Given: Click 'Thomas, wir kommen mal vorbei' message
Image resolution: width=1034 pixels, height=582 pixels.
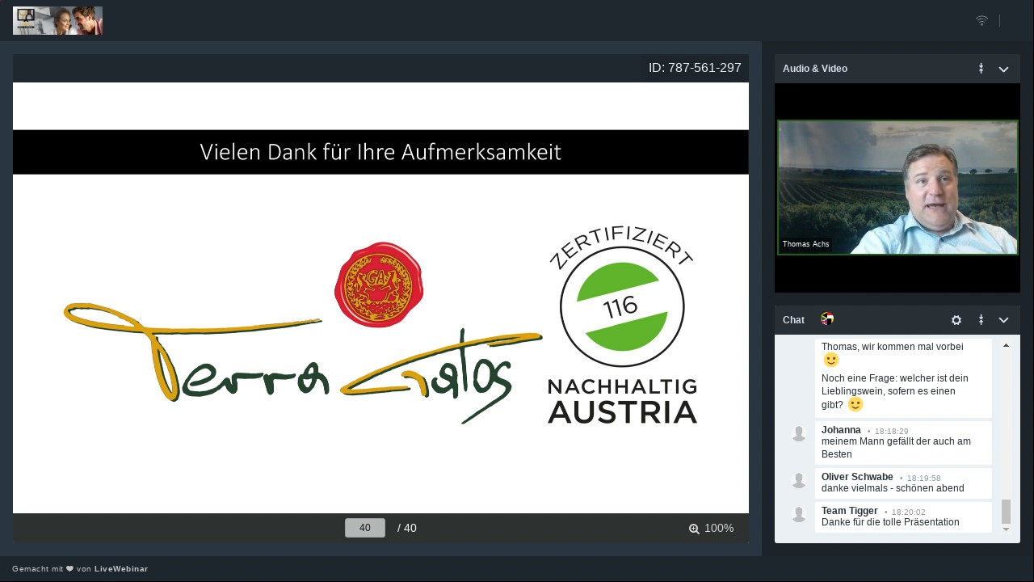Looking at the screenshot, I should pyautogui.click(x=893, y=347).
